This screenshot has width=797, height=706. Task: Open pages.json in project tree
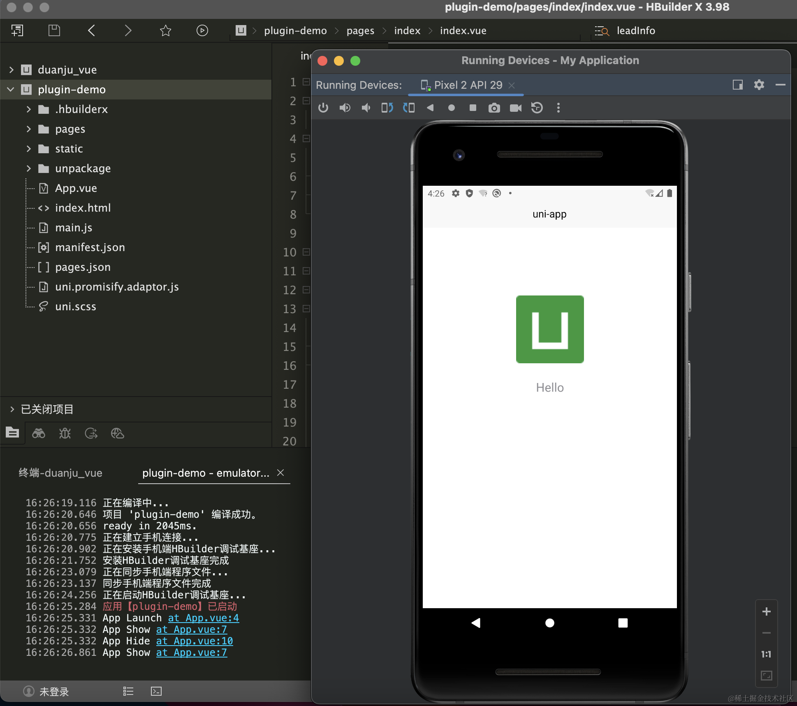pos(83,267)
